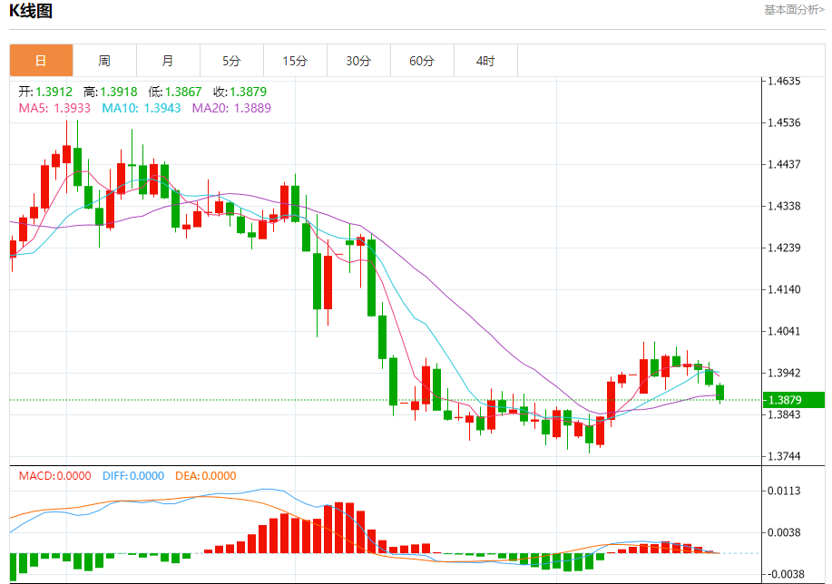The width and height of the screenshot is (832, 584).
Task: Open the 30分 interval tab
Action: 358,61
